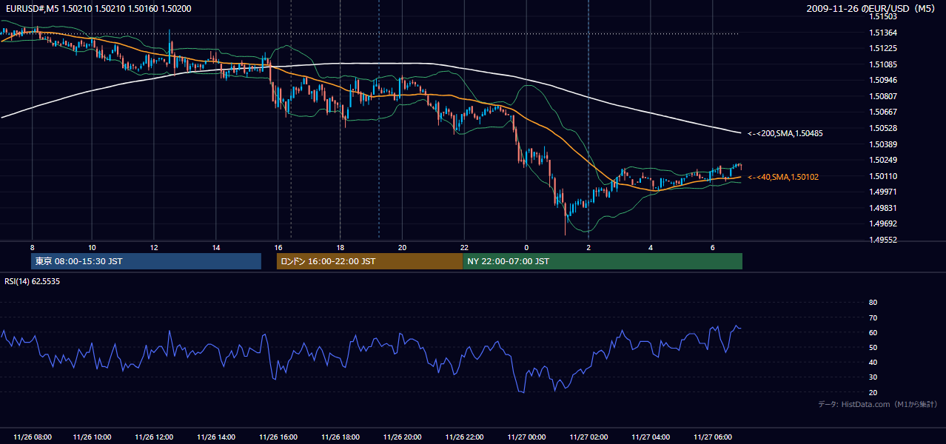Click price axis value 1.49831
946x444 pixels.
pyautogui.click(x=882, y=208)
